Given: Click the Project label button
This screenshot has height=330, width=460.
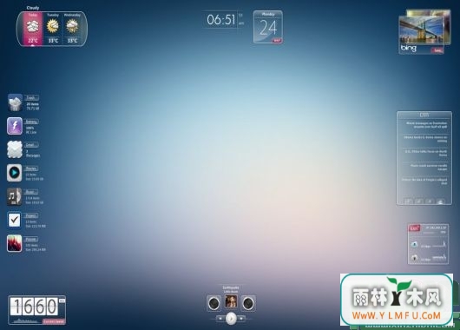Looking at the screenshot, I should 32,215.
